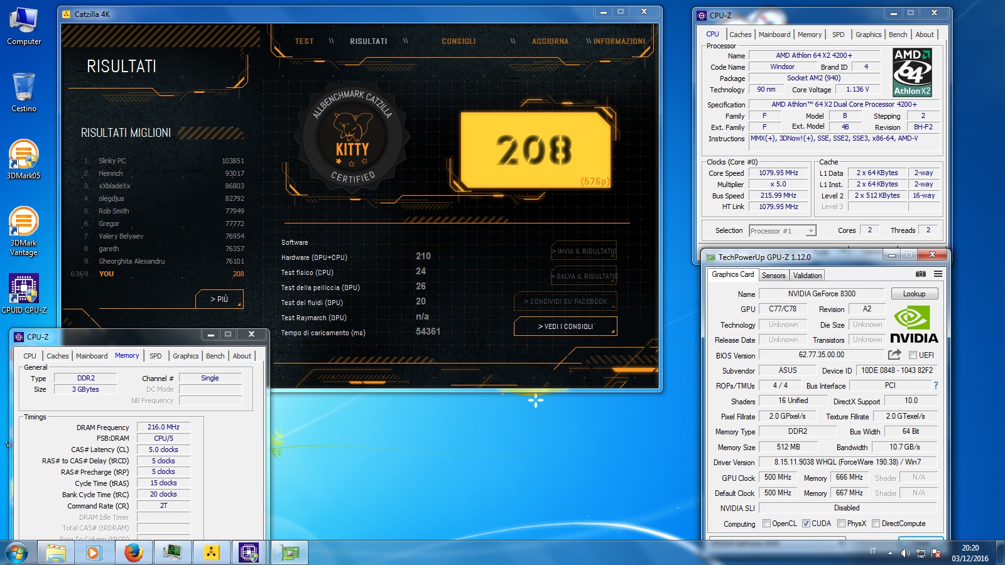The image size is (1005, 565).
Task: Click the Slinky PC leaderboard entry
Action: click(163, 161)
